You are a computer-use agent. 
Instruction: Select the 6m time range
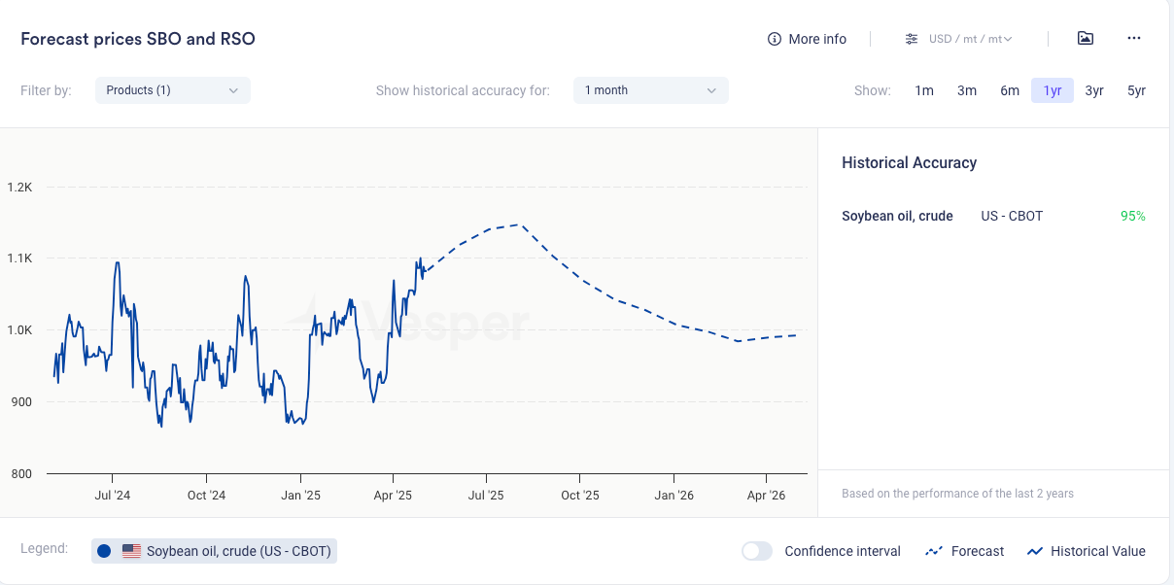pos(1010,90)
